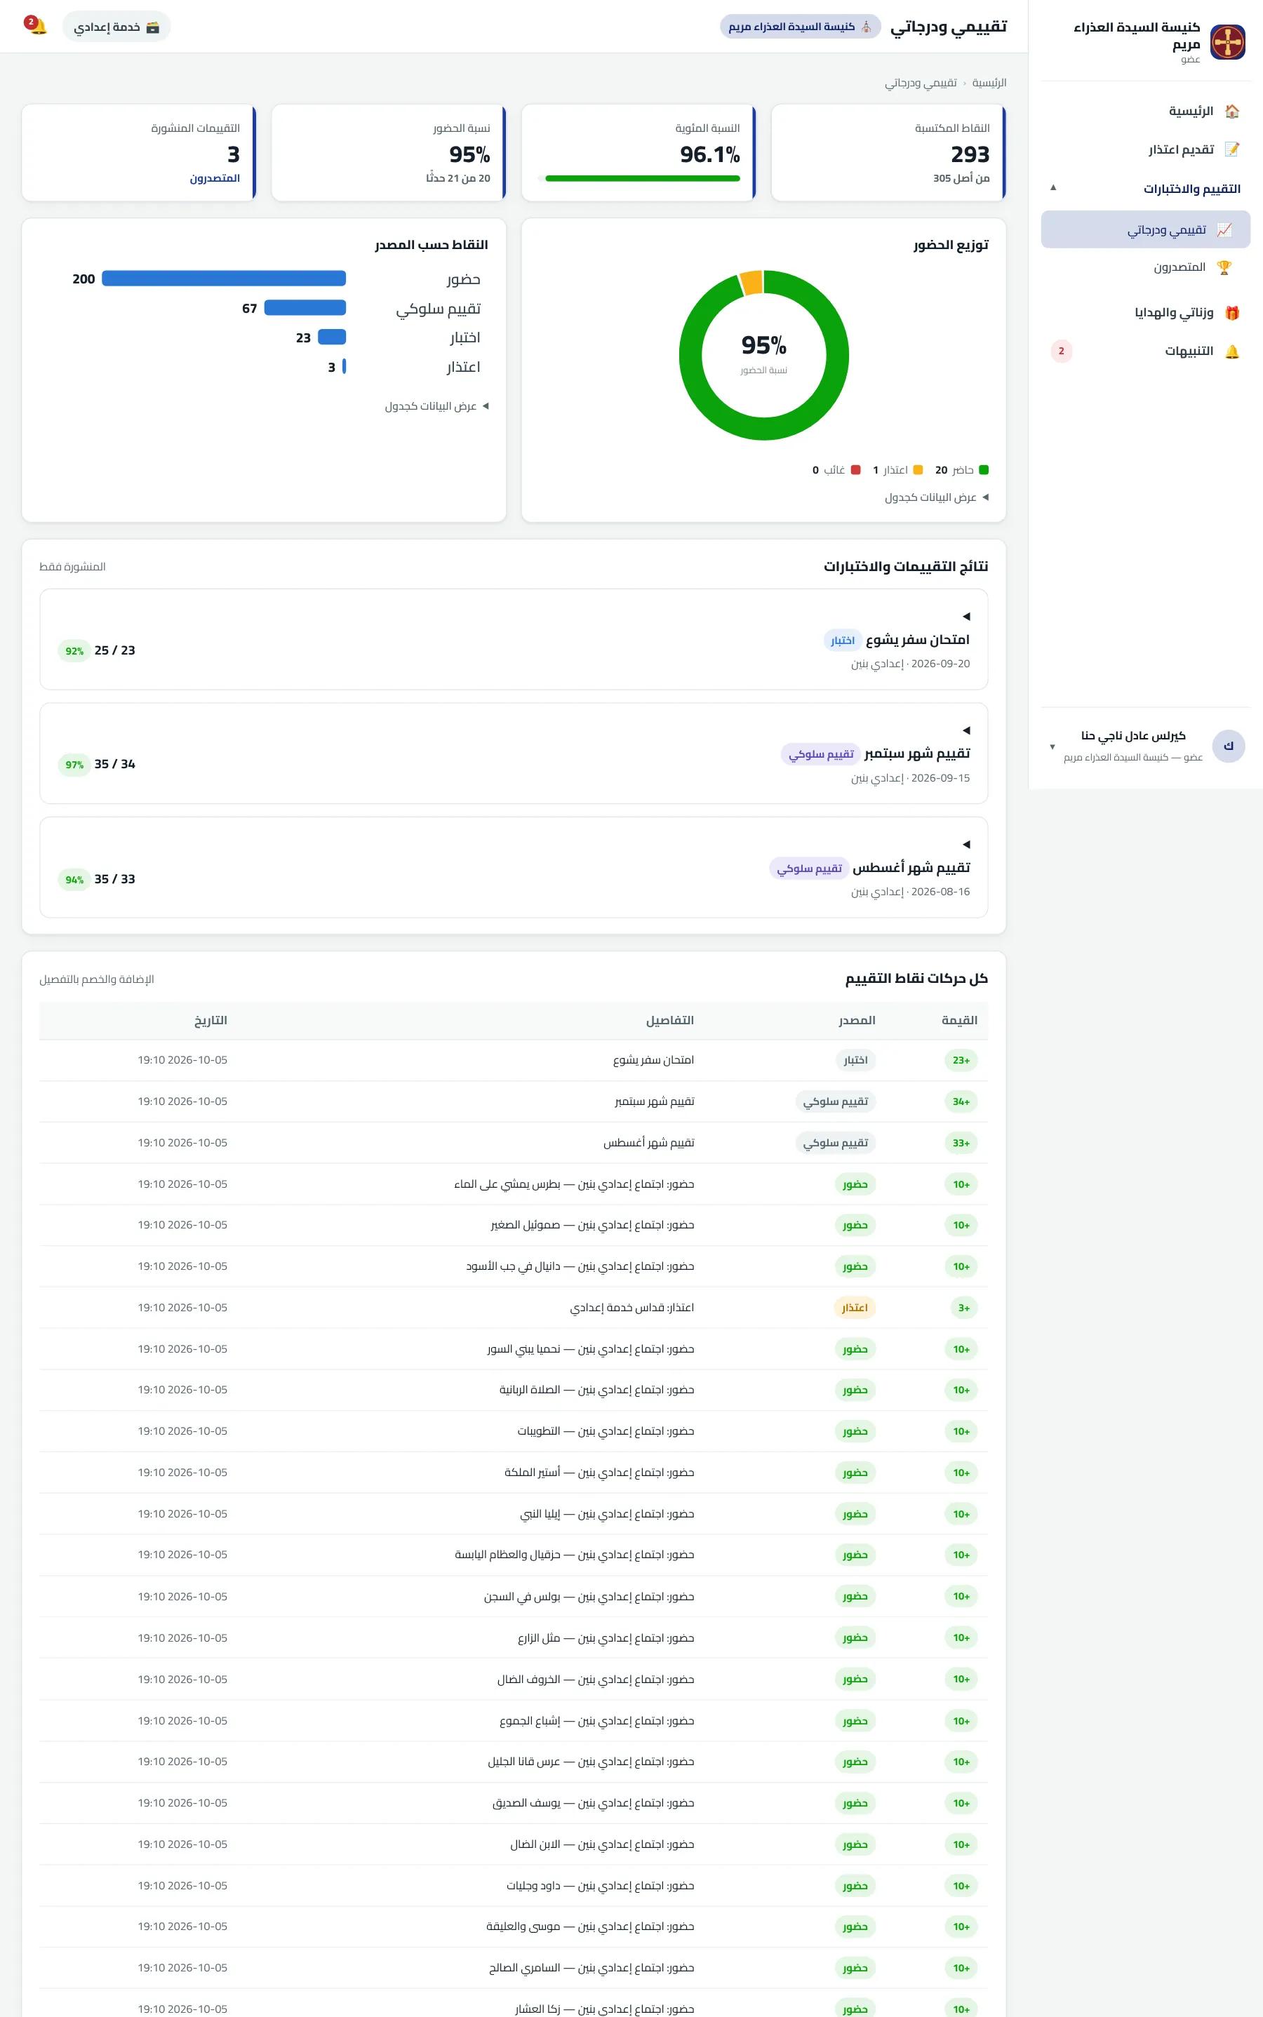The height and width of the screenshot is (2017, 1263).
Task: Click the حضور bar showing 200 points
Action: coord(224,278)
